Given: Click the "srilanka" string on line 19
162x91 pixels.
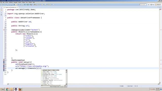Looking at the screenshot, I should (x=30, y=46).
